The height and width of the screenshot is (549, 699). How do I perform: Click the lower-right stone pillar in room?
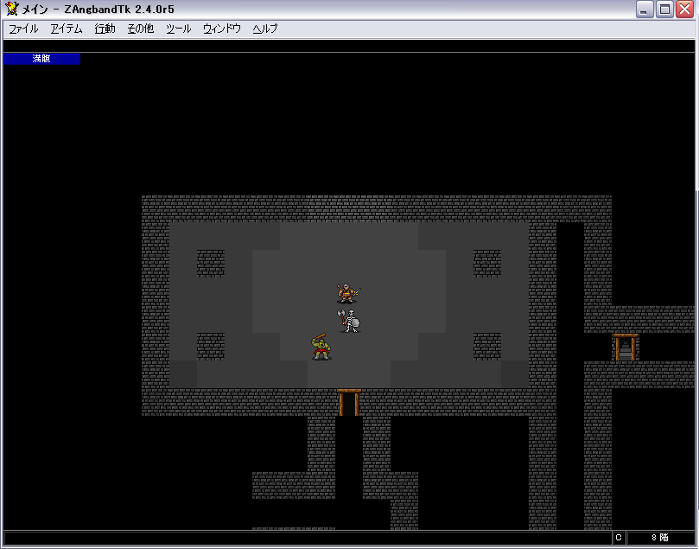pos(487,347)
